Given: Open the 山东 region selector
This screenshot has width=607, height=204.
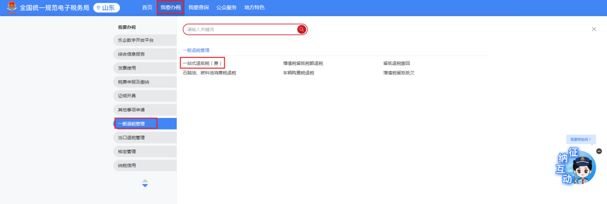Looking at the screenshot, I should coord(106,8).
